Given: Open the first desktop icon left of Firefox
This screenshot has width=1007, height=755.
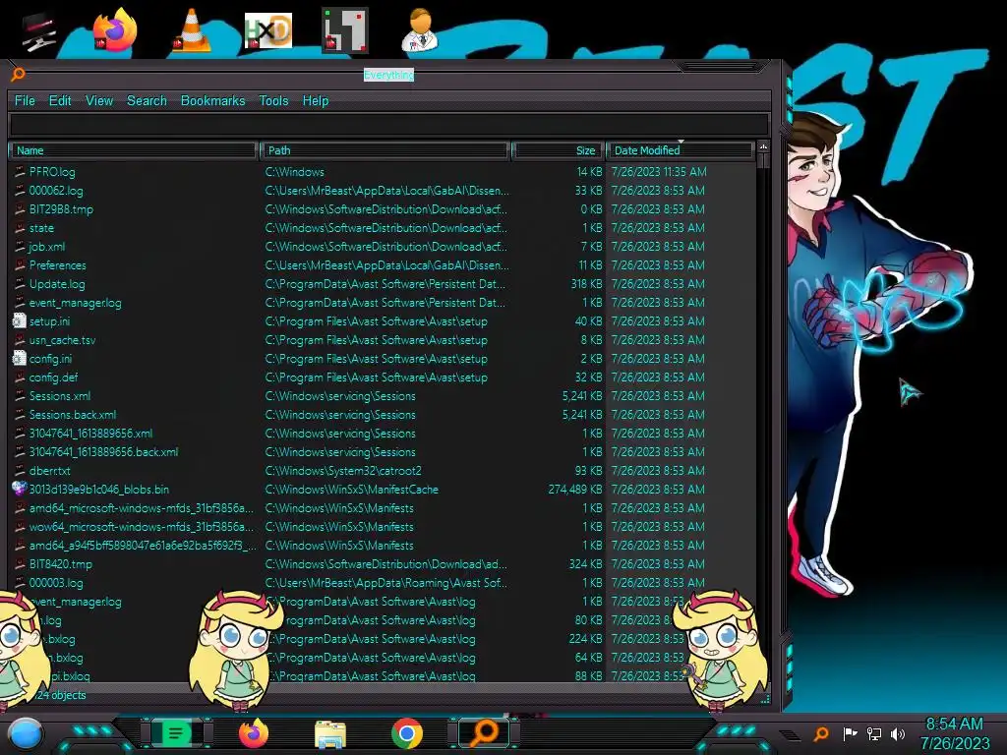Looking at the screenshot, I should (38, 32).
